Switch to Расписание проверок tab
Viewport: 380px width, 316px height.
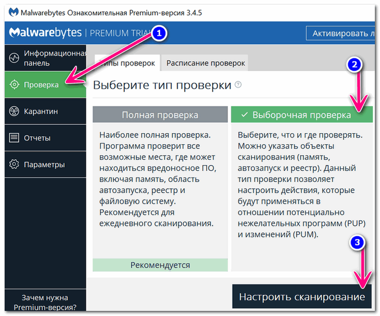click(206, 63)
